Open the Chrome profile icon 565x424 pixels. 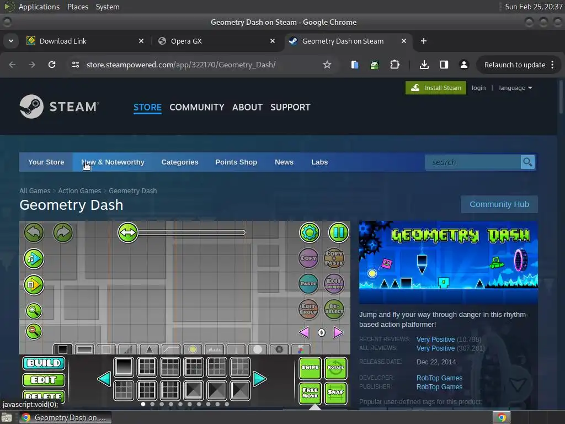point(463,65)
